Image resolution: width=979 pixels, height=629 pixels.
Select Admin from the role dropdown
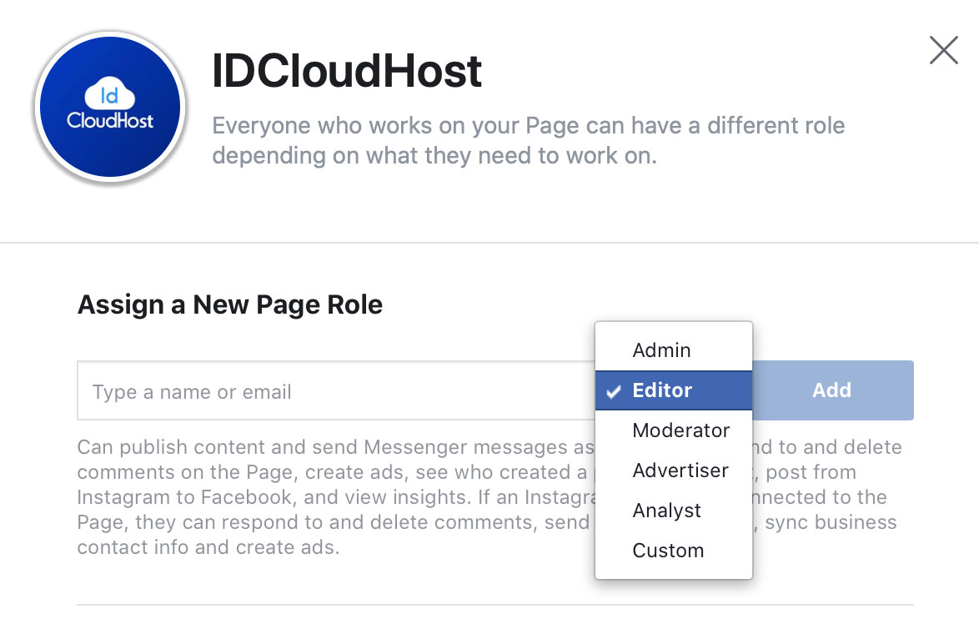[x=661, y=350]
